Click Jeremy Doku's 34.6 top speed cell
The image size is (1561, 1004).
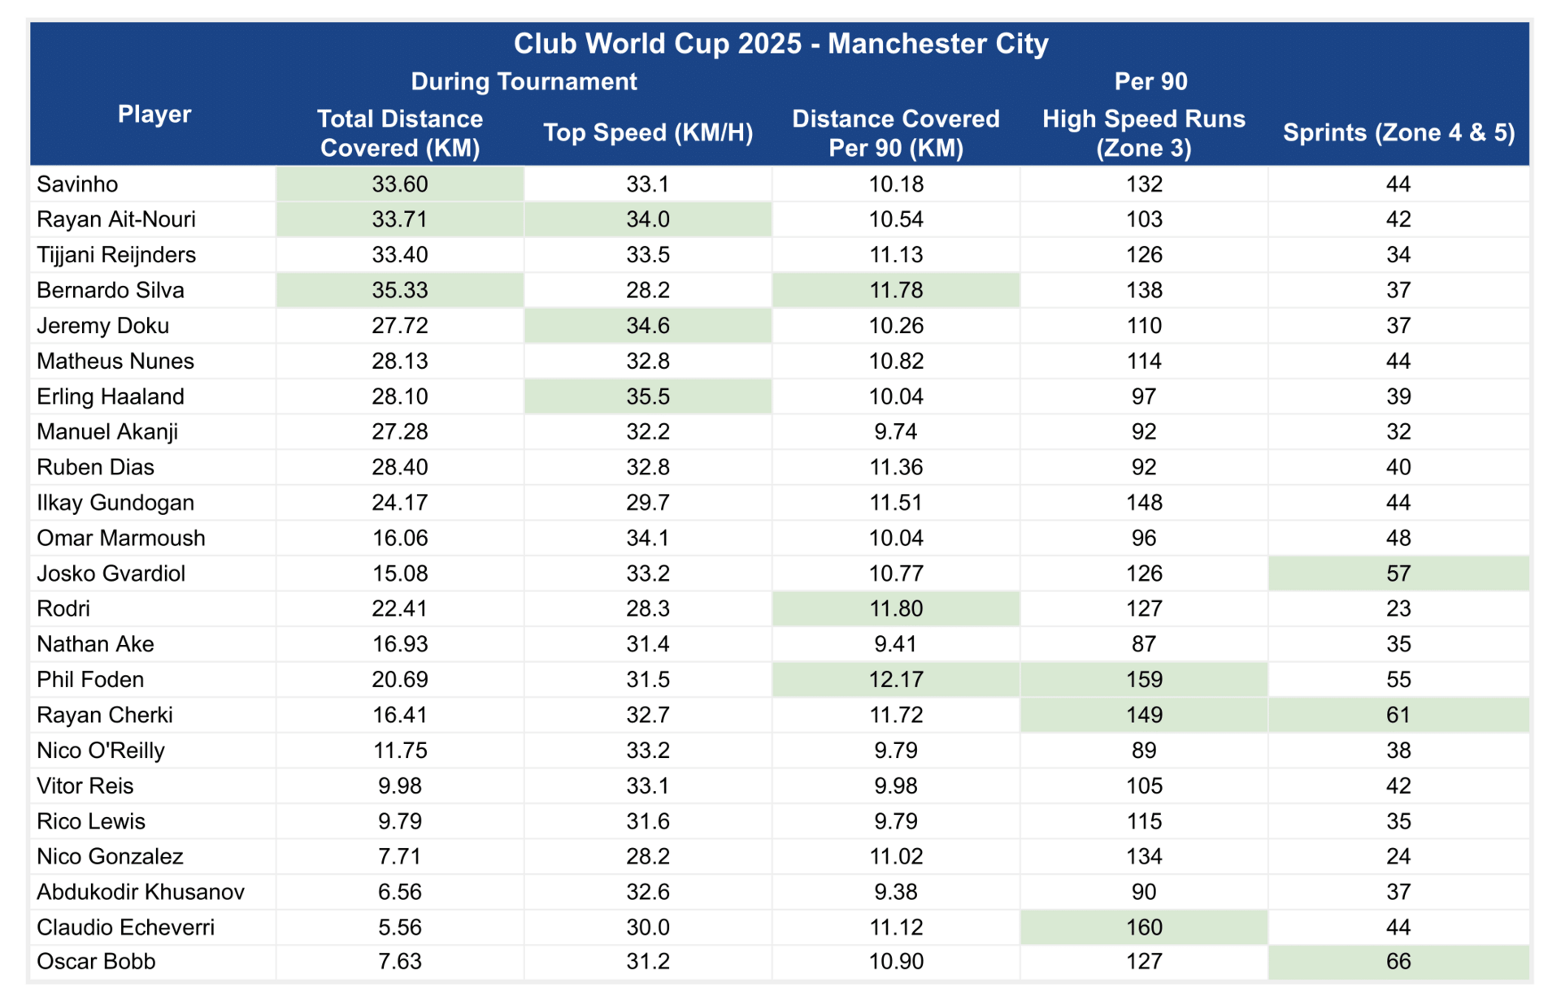coord(648,326)
